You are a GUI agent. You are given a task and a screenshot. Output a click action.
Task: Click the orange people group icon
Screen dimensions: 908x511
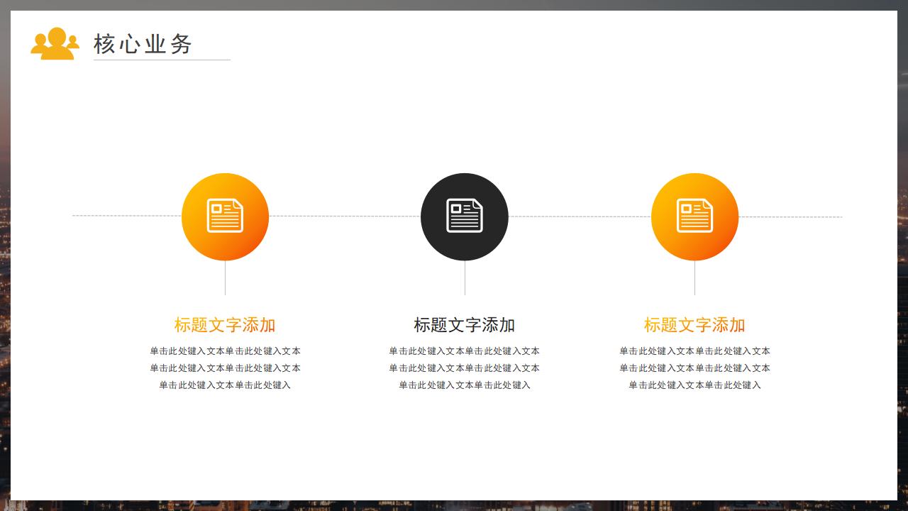pyautogui.click(x=55, y=43)
